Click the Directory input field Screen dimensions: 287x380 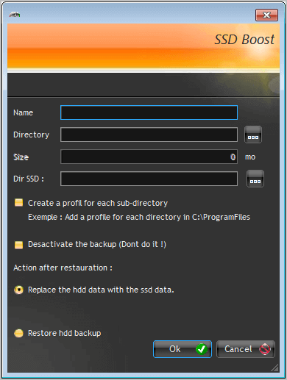149,135
